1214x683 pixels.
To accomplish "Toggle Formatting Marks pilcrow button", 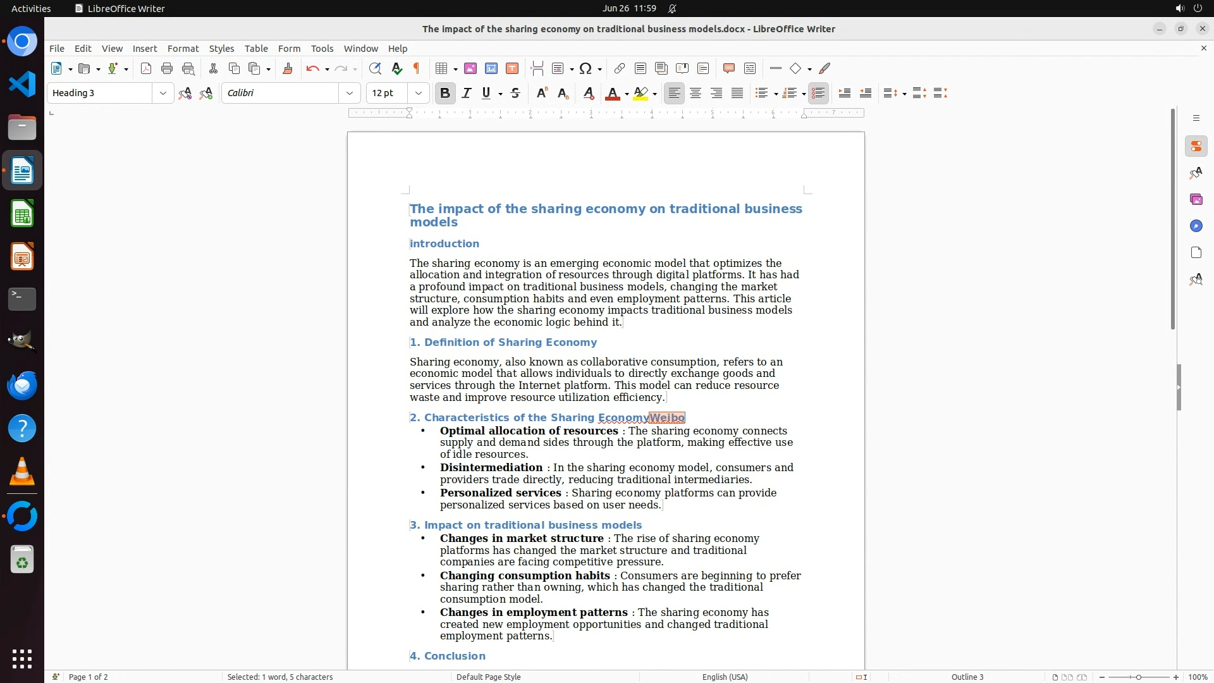I will 417,68.
